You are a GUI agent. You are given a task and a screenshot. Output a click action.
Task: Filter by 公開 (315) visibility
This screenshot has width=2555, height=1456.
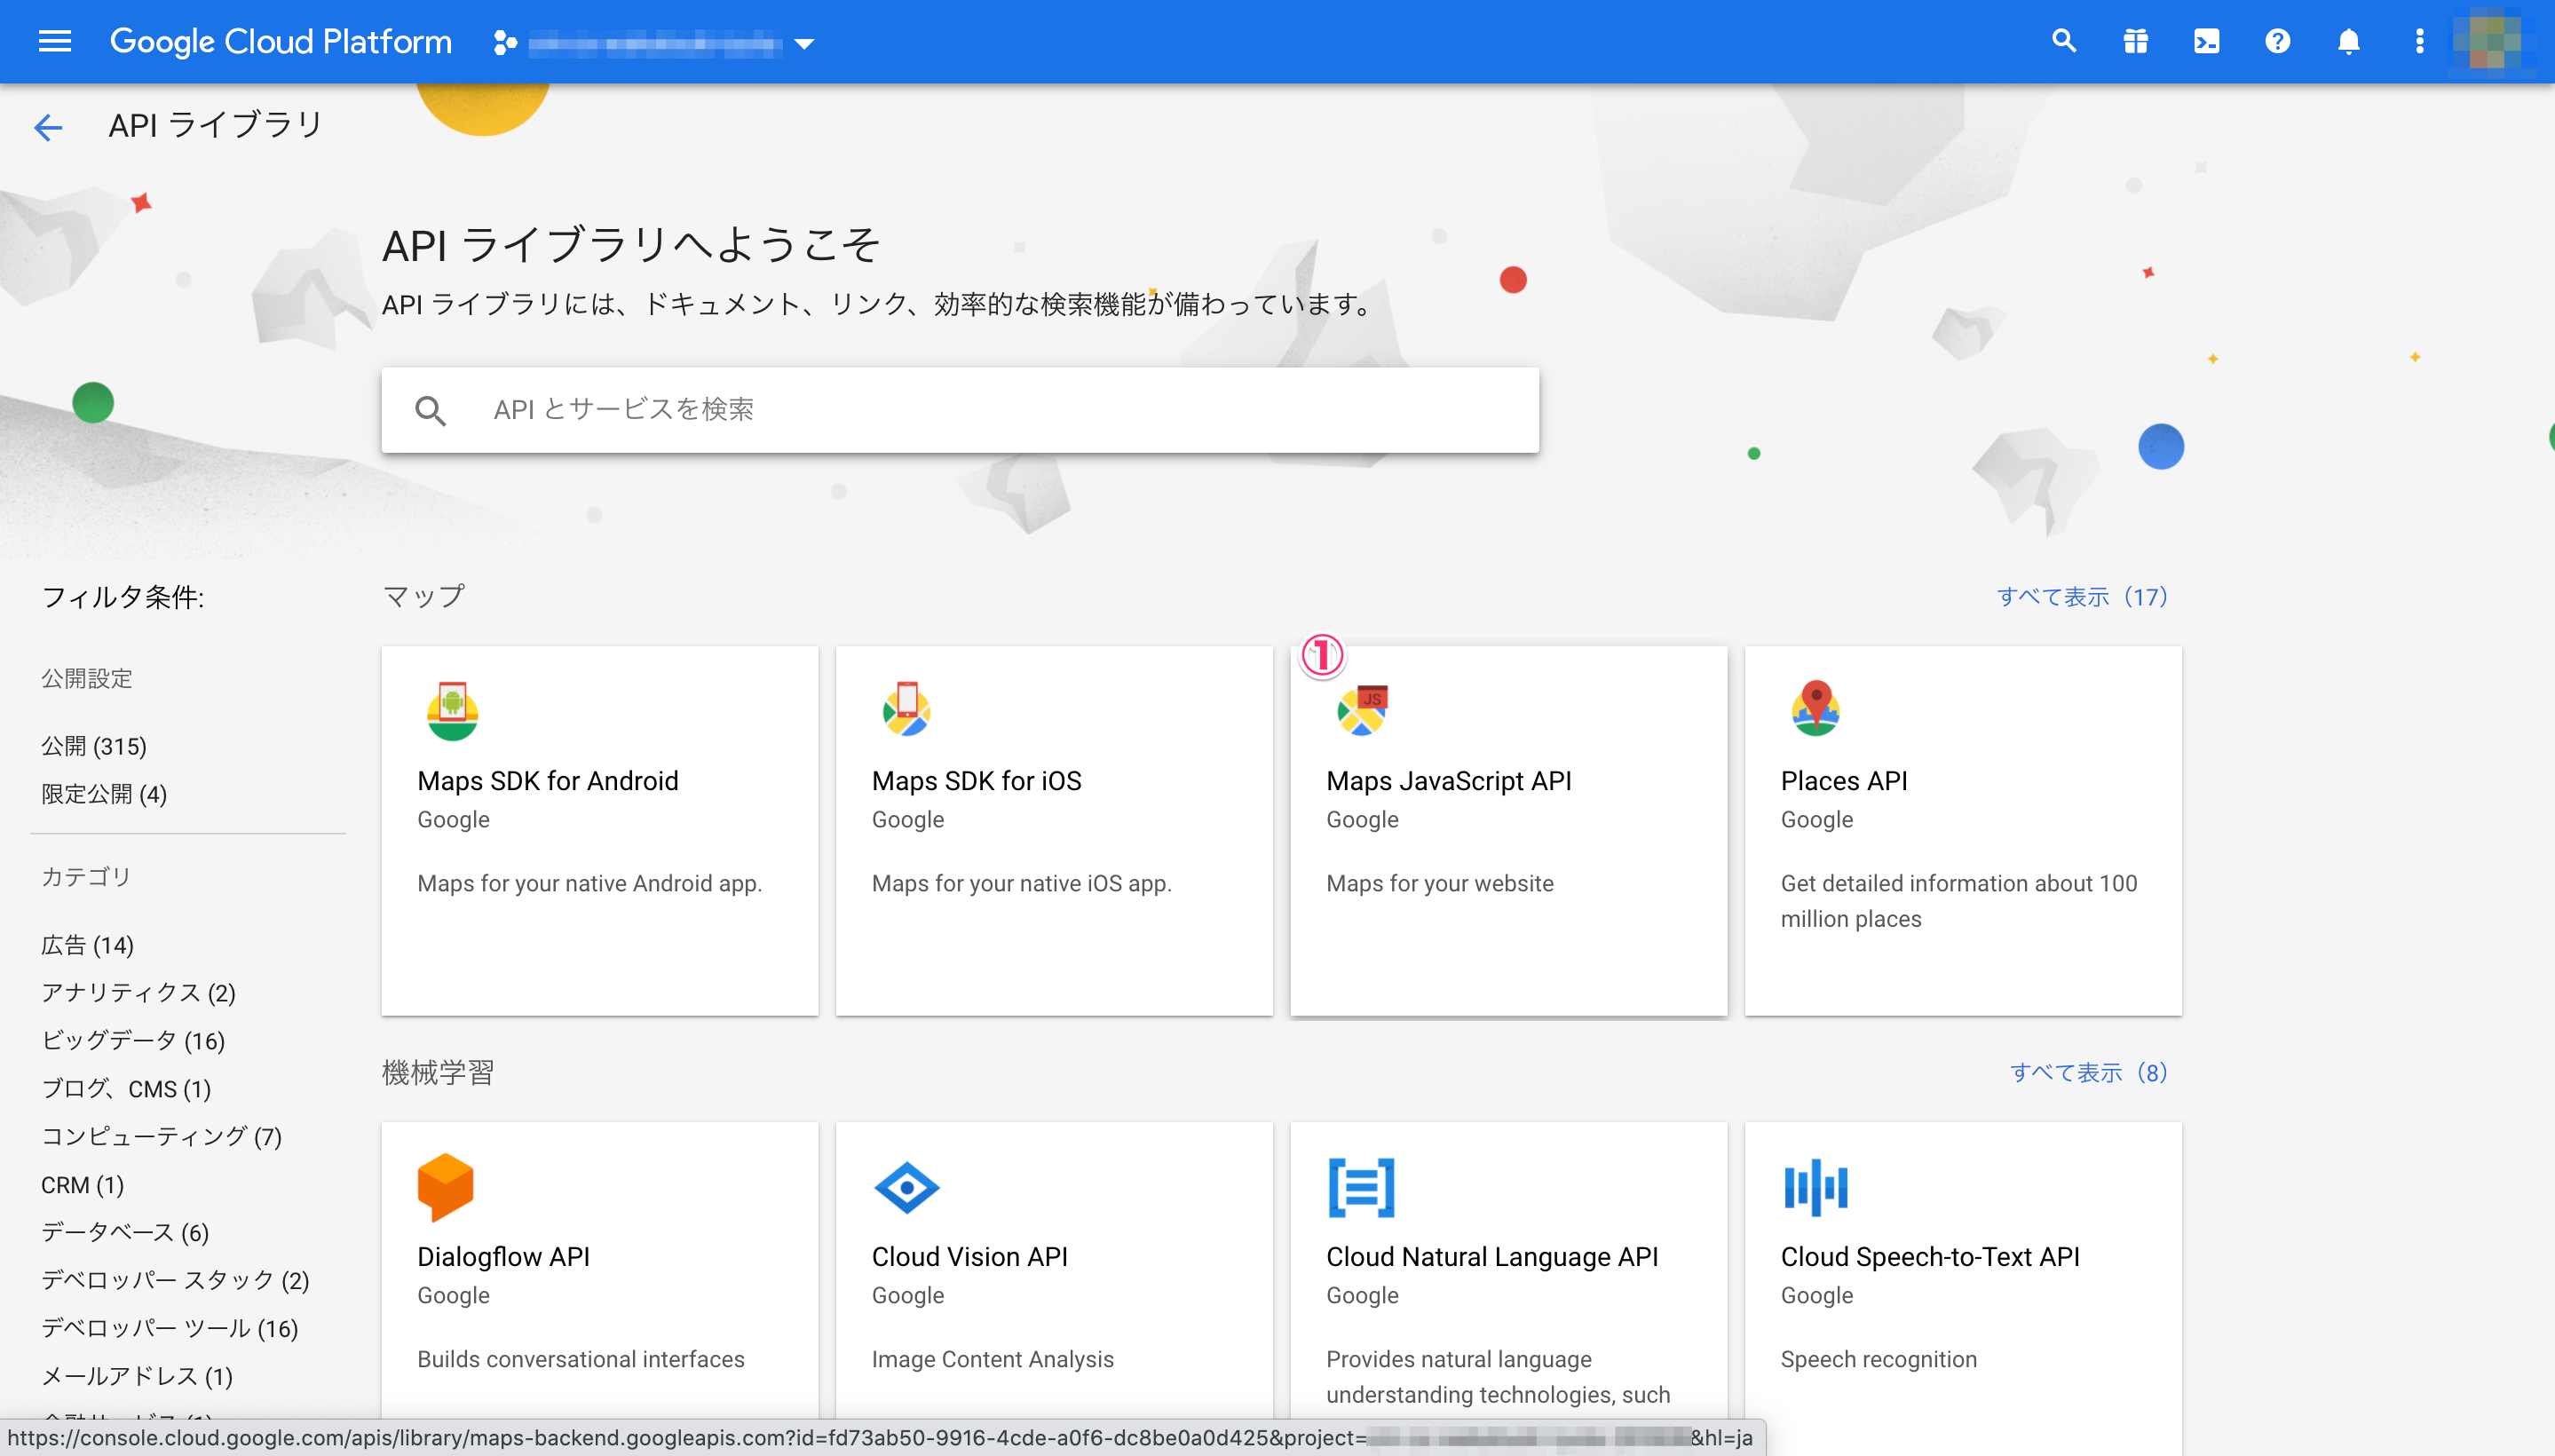click(94, 746)
